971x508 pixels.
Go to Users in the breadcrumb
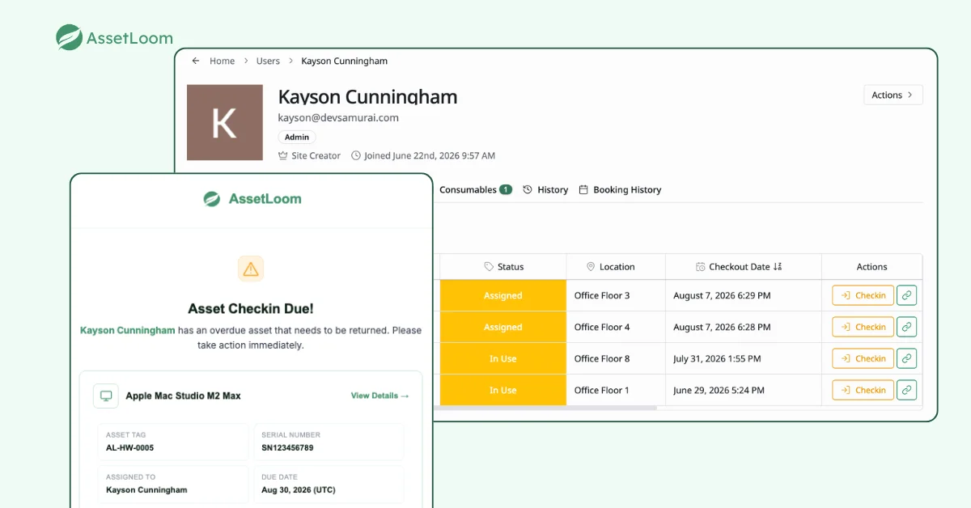pos(268,61)
